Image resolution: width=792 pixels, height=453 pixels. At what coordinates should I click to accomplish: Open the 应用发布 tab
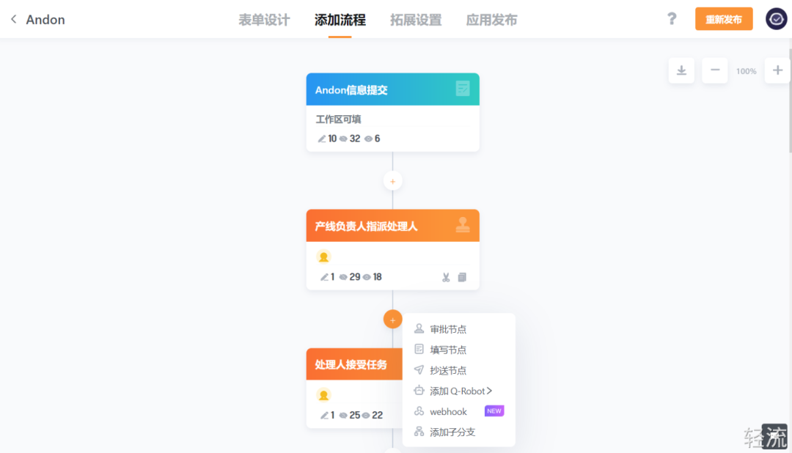point(491,20)
